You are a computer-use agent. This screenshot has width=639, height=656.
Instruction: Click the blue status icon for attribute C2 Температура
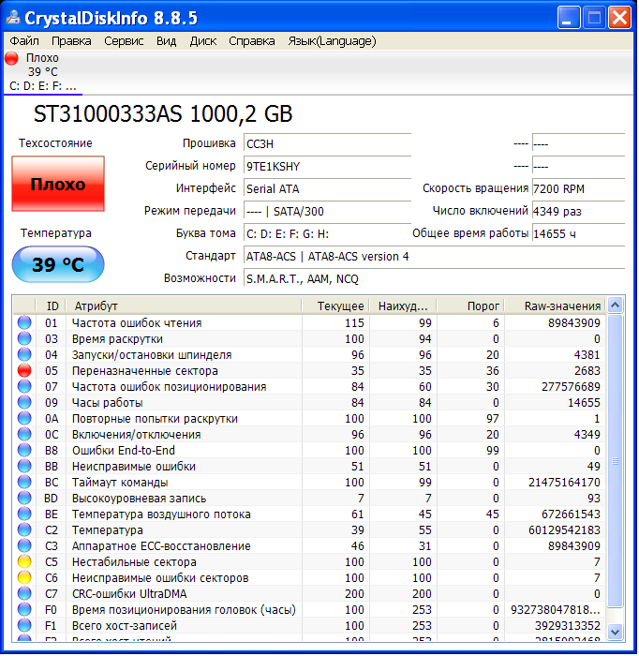[x=24, y=530]
